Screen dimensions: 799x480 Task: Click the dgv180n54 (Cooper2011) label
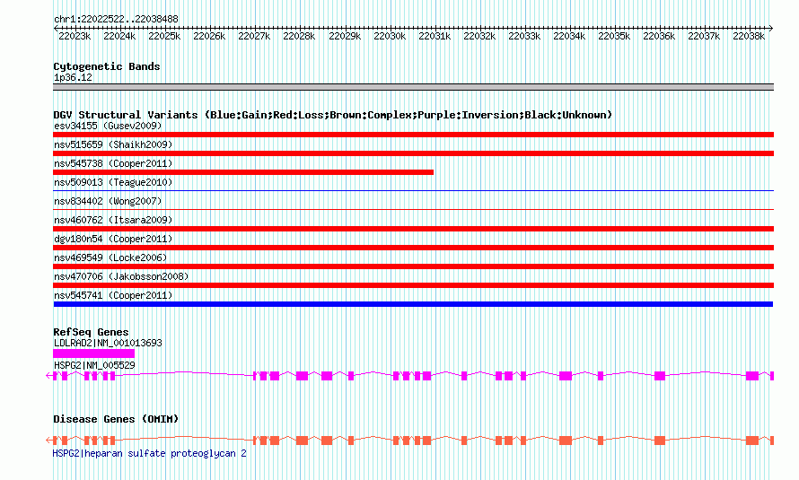(x=113, y=239)
